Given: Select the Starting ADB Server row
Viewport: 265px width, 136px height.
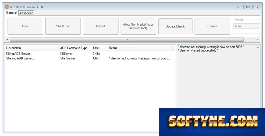Looking at the screenshot, I should pos(90,58).
